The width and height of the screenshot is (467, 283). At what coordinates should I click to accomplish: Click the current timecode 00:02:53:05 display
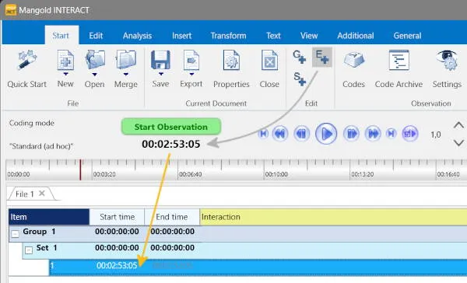[171, 144]
